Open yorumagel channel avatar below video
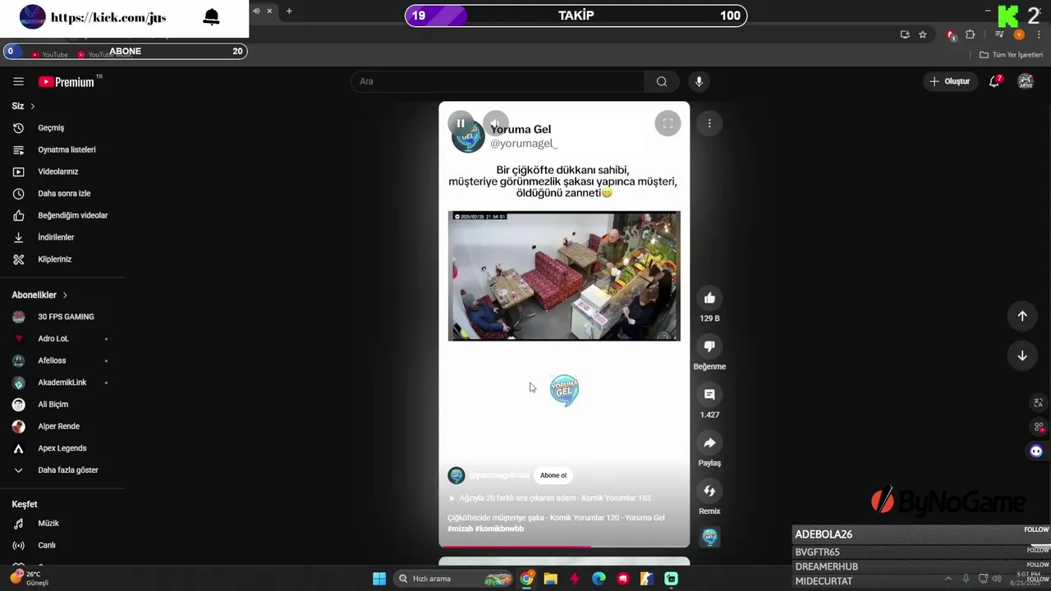Screen dimensions: 1051x591 [x=457, y=475]
